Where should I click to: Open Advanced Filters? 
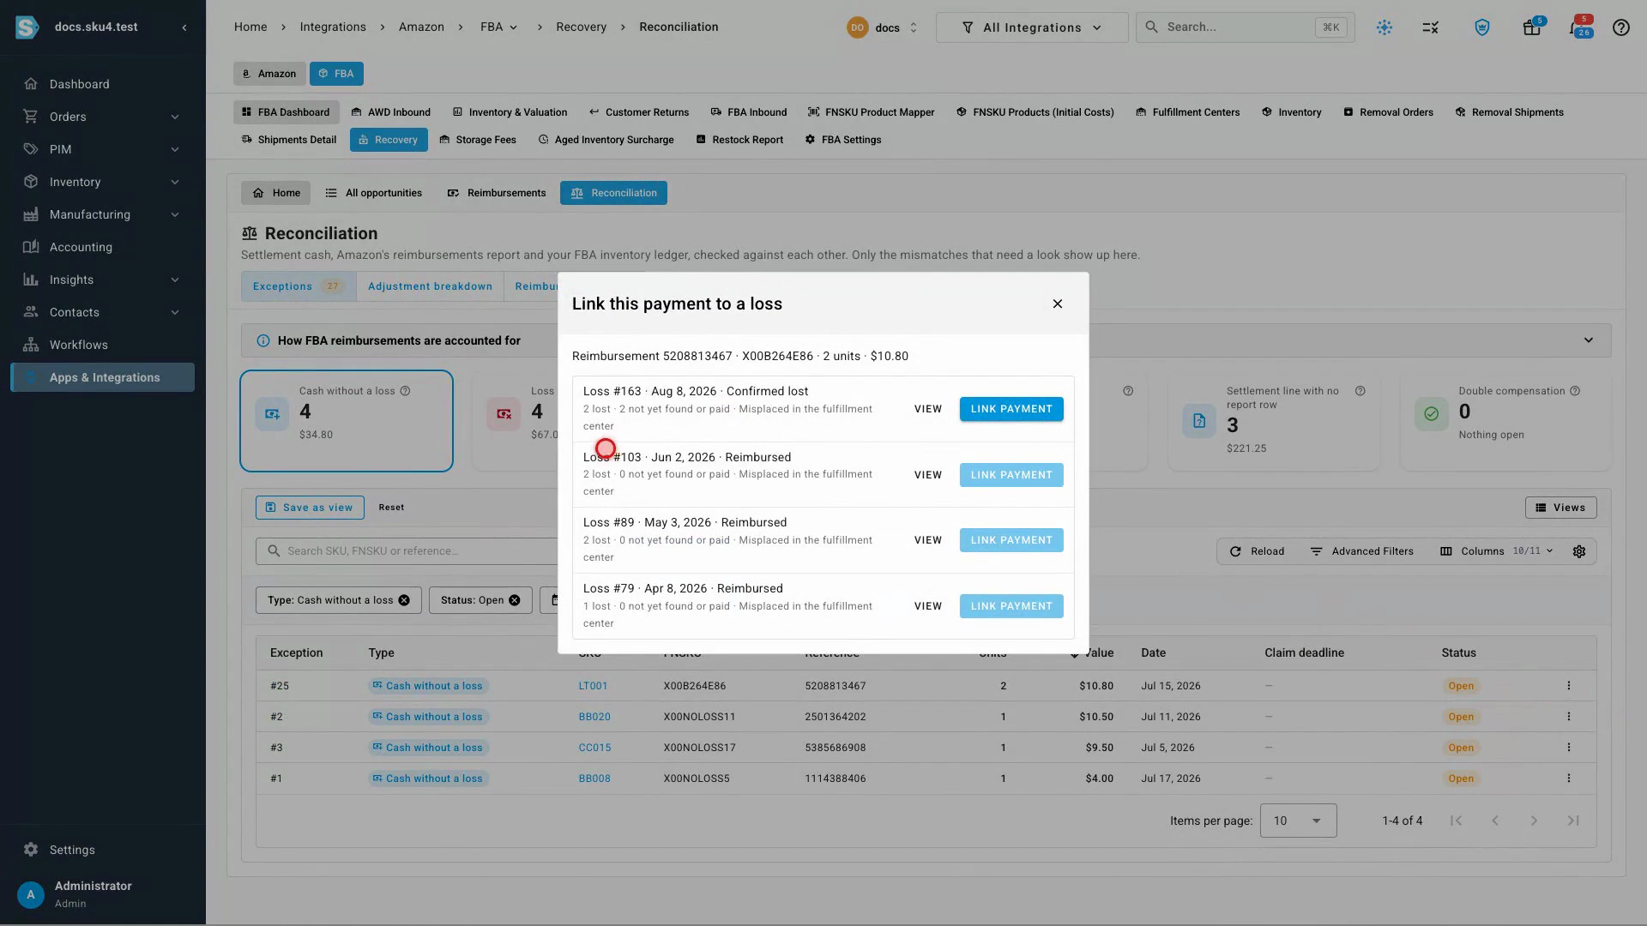1361,551
